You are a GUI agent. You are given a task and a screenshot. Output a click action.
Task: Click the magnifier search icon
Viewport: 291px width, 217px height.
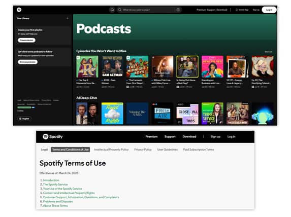coord(120,10)
